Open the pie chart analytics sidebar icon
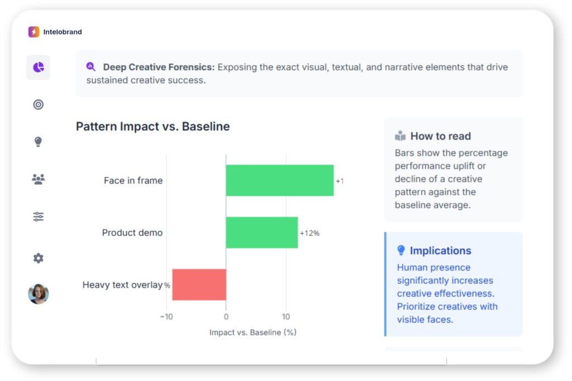The image size is (572, 381). click(x=38, y=67)
